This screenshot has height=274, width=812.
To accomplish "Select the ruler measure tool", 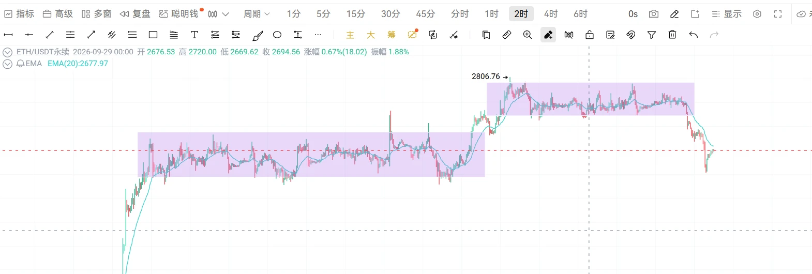I will point(507,35).
